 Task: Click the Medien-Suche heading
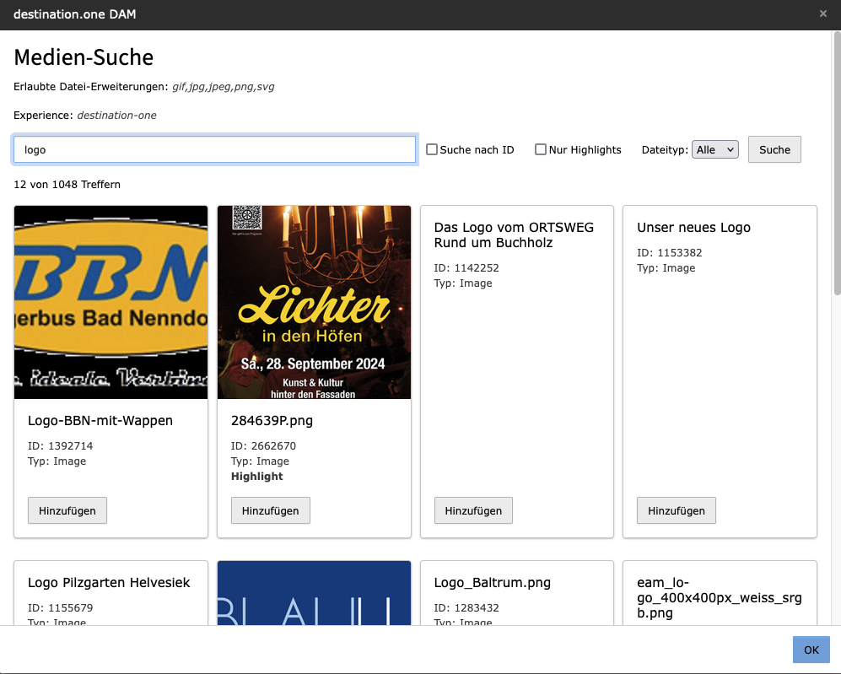[x=84, y=57]
